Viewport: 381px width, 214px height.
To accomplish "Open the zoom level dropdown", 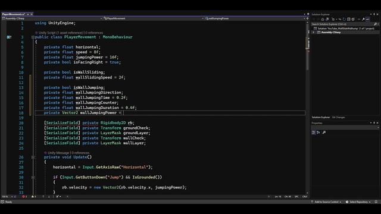I will (x=12, y=197).
